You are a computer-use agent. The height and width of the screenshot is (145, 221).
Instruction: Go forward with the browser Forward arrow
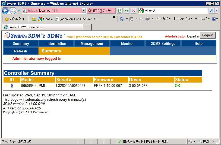(x=13, y=11)
